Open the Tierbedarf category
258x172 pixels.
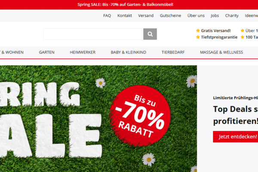tap(173, 52)
